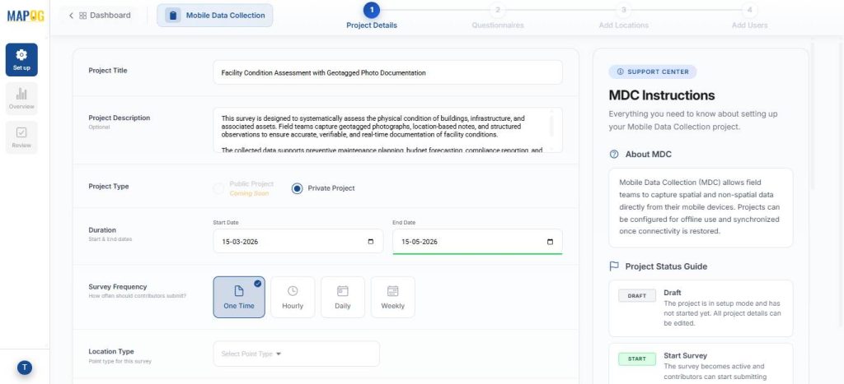Click the DRAFT status badge

click(637, 296)
